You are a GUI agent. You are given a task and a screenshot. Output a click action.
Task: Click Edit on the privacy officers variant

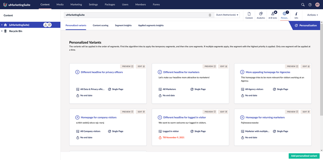(141, 66)
